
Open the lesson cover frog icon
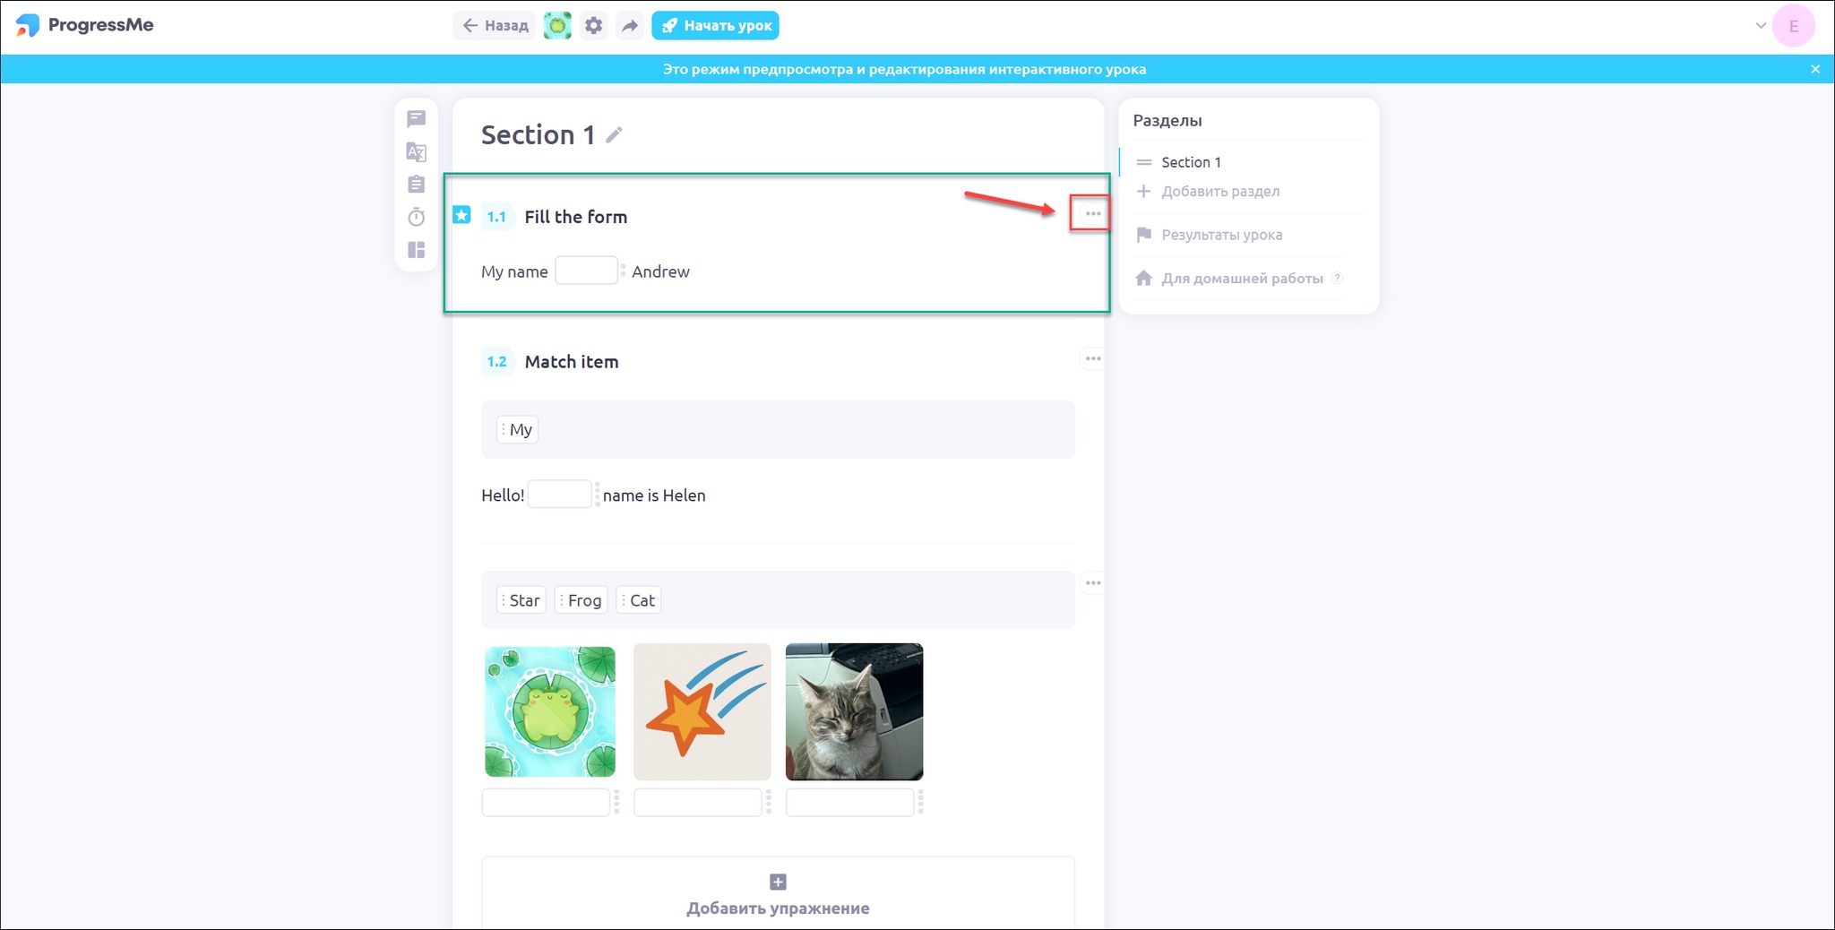click(x=557, y=26)
